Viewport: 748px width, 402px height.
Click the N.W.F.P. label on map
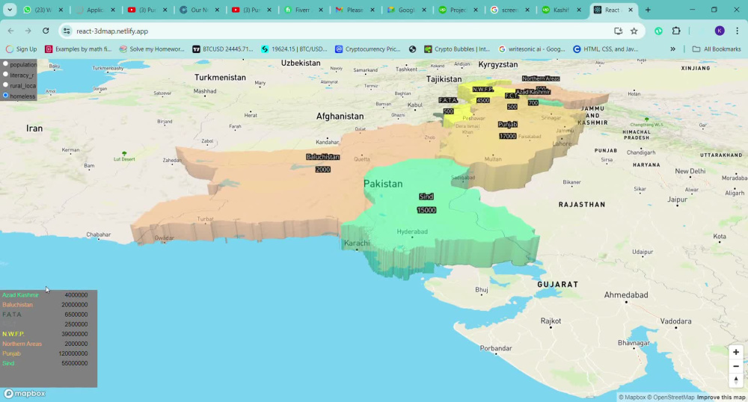tap(482, 90)
